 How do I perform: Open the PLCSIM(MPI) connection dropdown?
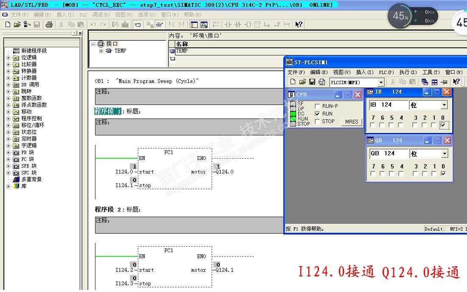pos(381,82)
